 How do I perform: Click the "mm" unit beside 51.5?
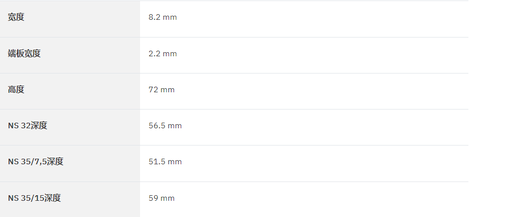(x=175, y=162)
